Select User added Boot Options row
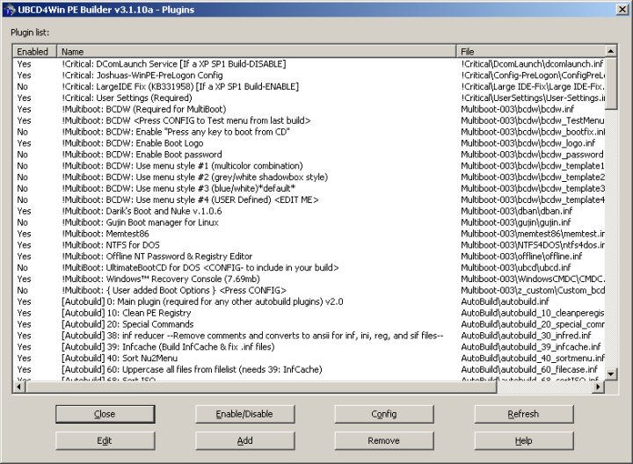 point(309,290)
